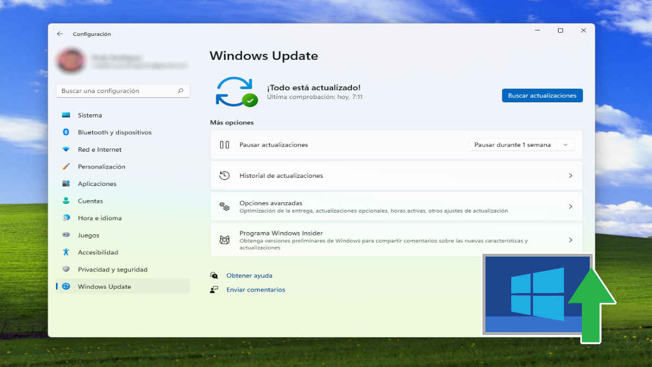
Task: Click the Obtener ayuda link
Action: (249, 276)
